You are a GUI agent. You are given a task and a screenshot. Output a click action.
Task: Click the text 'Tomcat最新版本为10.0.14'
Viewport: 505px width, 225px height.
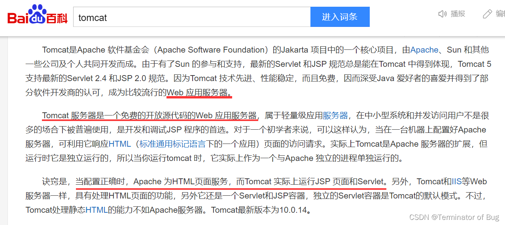259,210
